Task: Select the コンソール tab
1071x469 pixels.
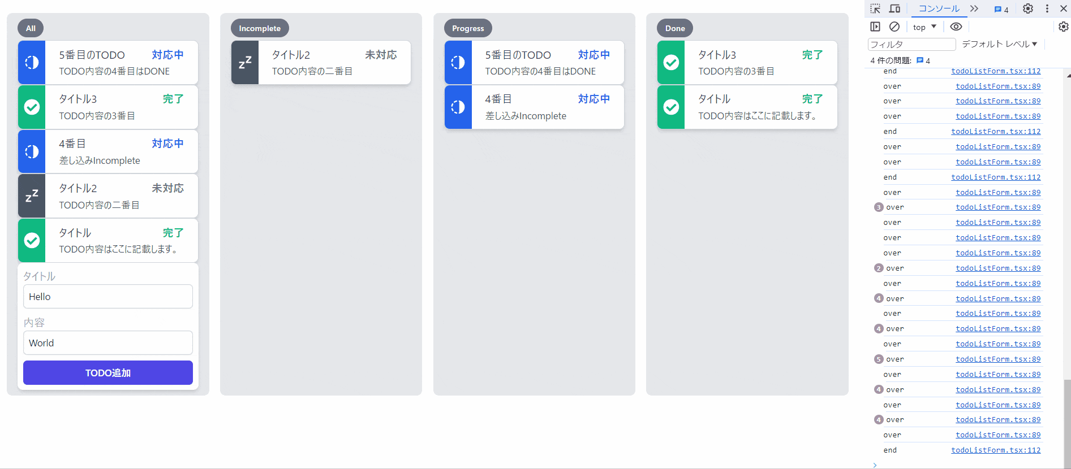Action: point(939,8)
